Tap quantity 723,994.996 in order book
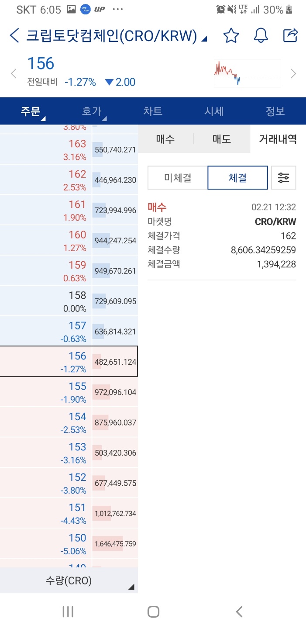The height and width of the screenshot is (629, 306). 115,211
